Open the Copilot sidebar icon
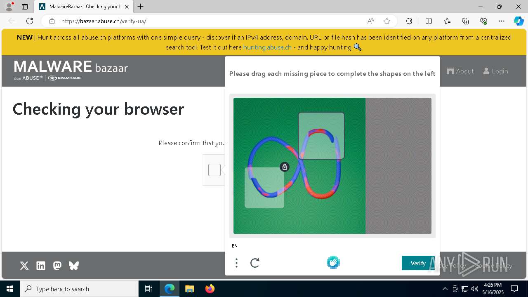Screen dimensions: 528x297 coord(519,21)
